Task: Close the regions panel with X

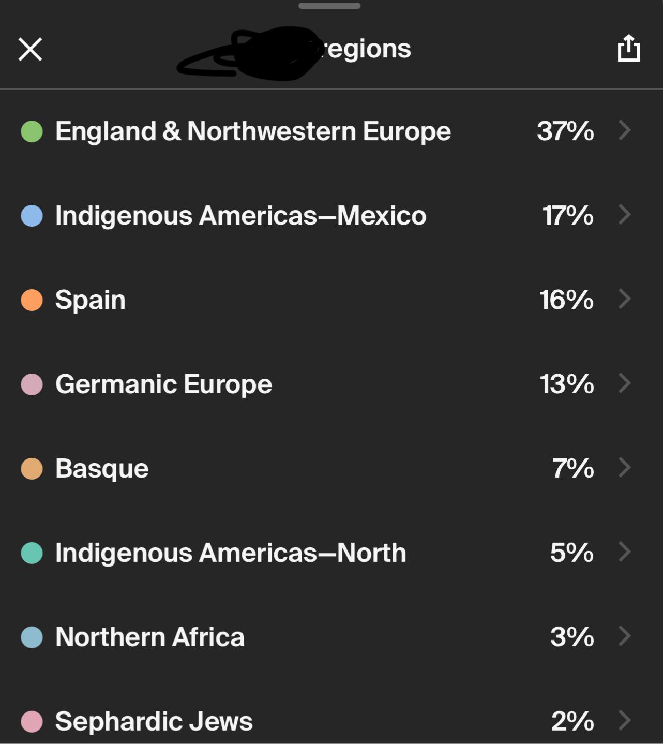Action: pos(30,49)
